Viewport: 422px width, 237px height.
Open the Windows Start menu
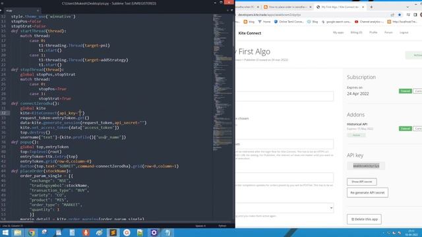click(x=5, y=232)
